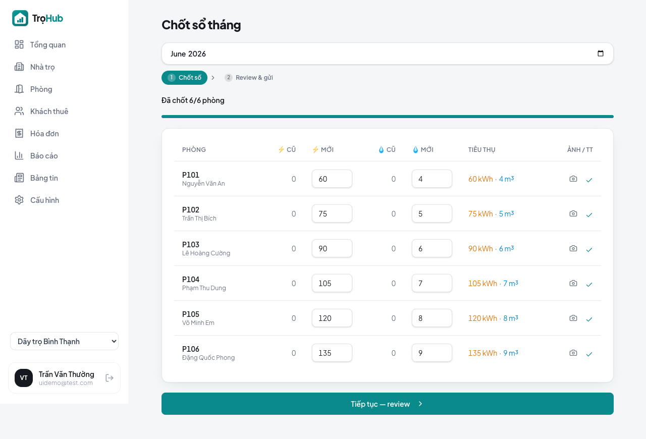Click the checkmark status for P102
646x439 pixels.
[589, 214]
